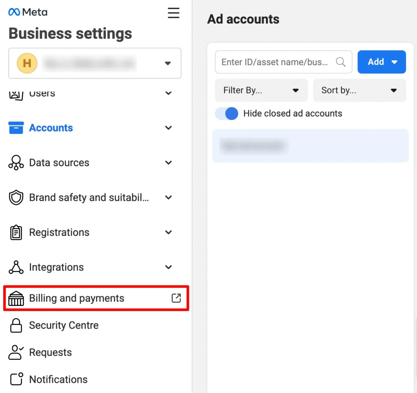Click the Integrations network icon
The image size is (417, 393).
click(x=16, y=267)
